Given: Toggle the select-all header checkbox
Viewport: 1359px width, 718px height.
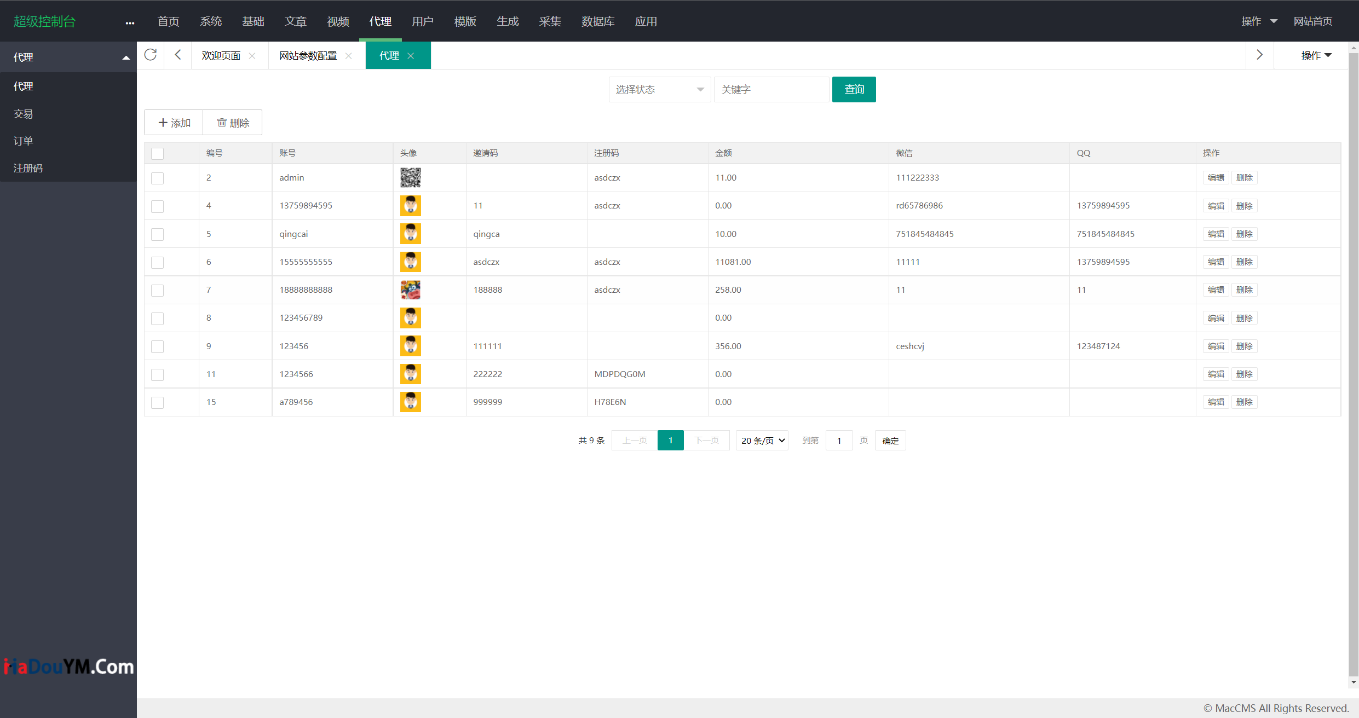Looking at the screenshot, I should [158, 153].
